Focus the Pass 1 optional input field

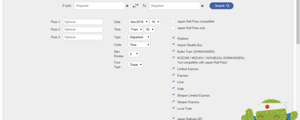point(83,22)
